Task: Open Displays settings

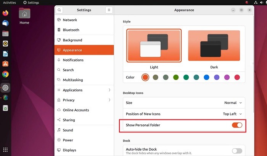Action: pyautogui.click(x=84, y=150)
